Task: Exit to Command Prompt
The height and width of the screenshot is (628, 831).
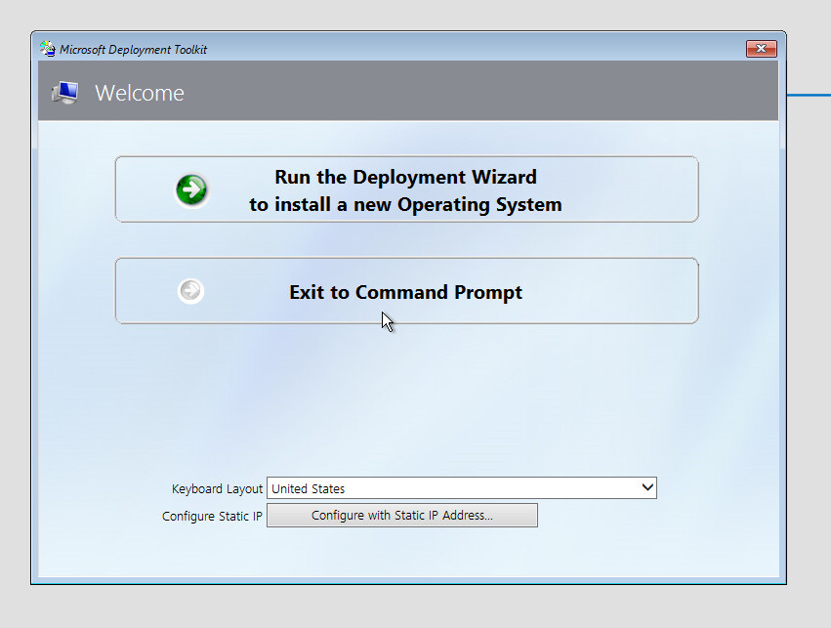Action: [405, 290]
